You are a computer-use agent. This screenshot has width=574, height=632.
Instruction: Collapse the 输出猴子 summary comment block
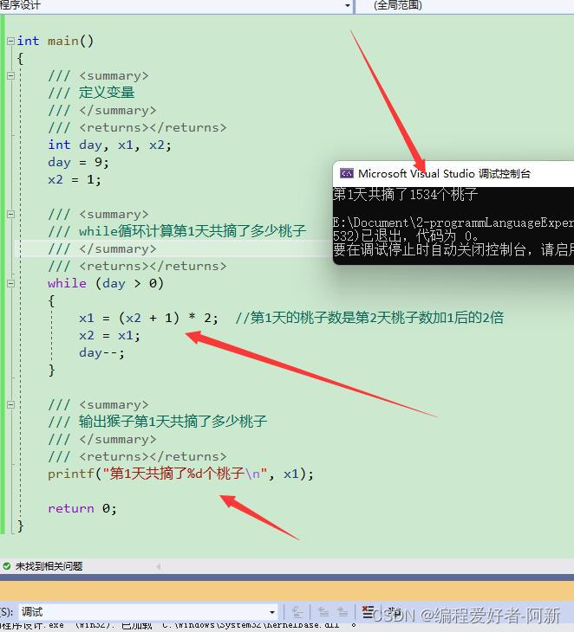pos(11,404)
